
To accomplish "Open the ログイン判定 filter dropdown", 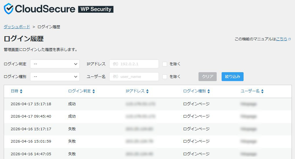I will pos(55,64).
